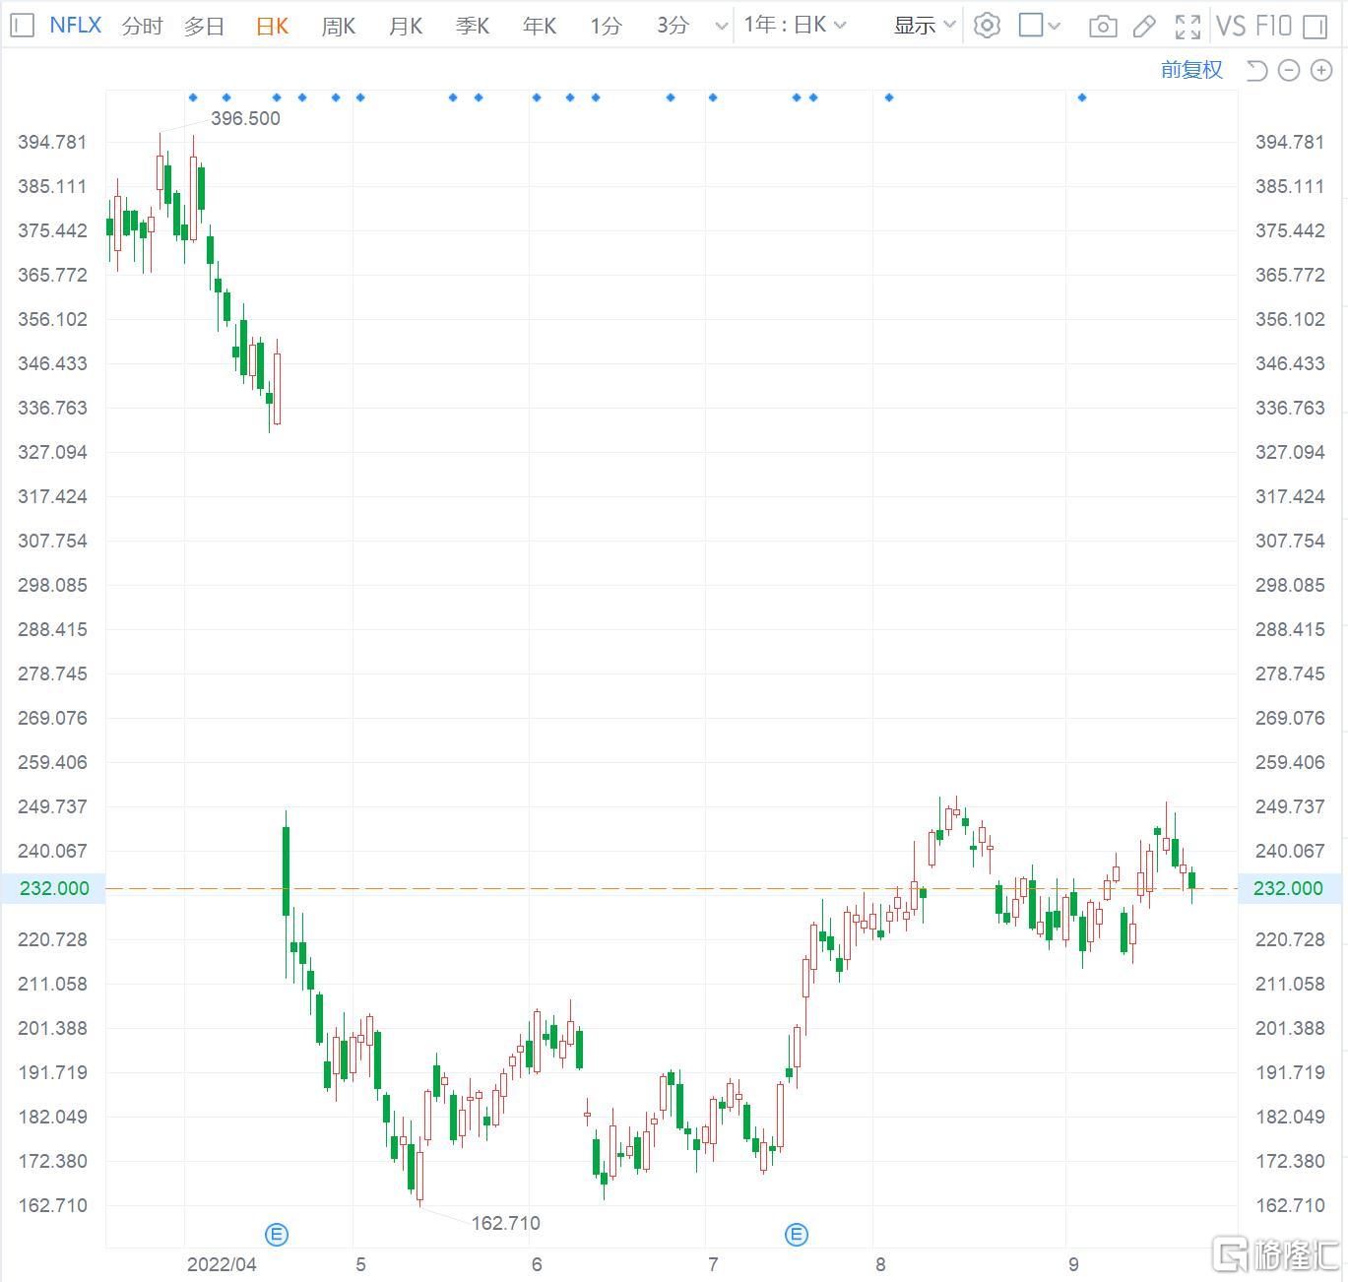
Task: Click the 396.500 high price label
Action: pyautogui.click(x=245, y=118)
